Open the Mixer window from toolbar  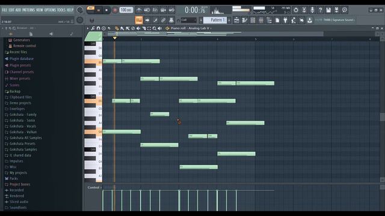click(x=260, y=20)
